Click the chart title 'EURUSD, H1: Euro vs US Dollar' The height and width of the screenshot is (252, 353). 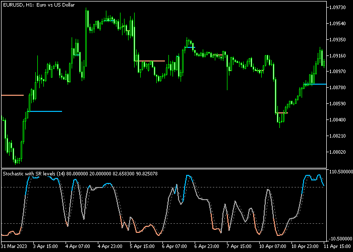point(39,5)
